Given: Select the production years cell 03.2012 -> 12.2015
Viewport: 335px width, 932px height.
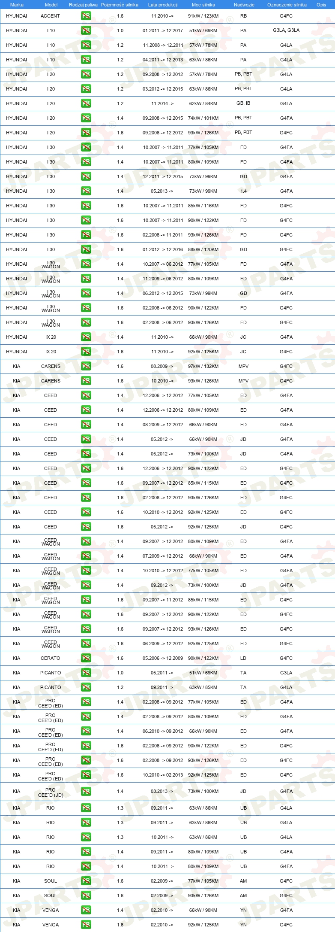Looking at the screenshot, I should point(163,89).
